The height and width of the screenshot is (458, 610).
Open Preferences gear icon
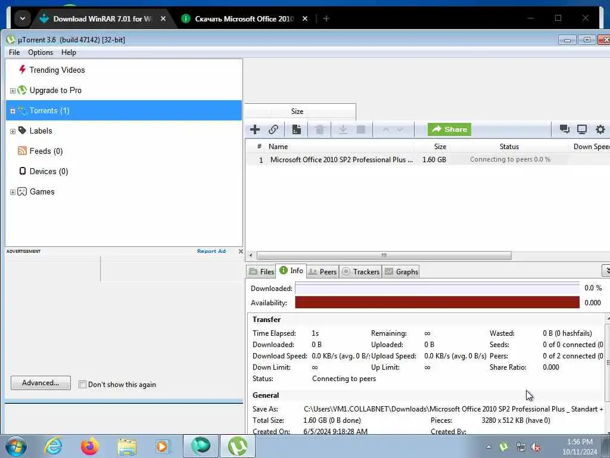click(600, 129)
